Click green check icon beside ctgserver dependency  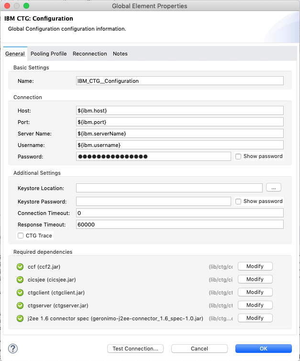click(x=20, y=305)
